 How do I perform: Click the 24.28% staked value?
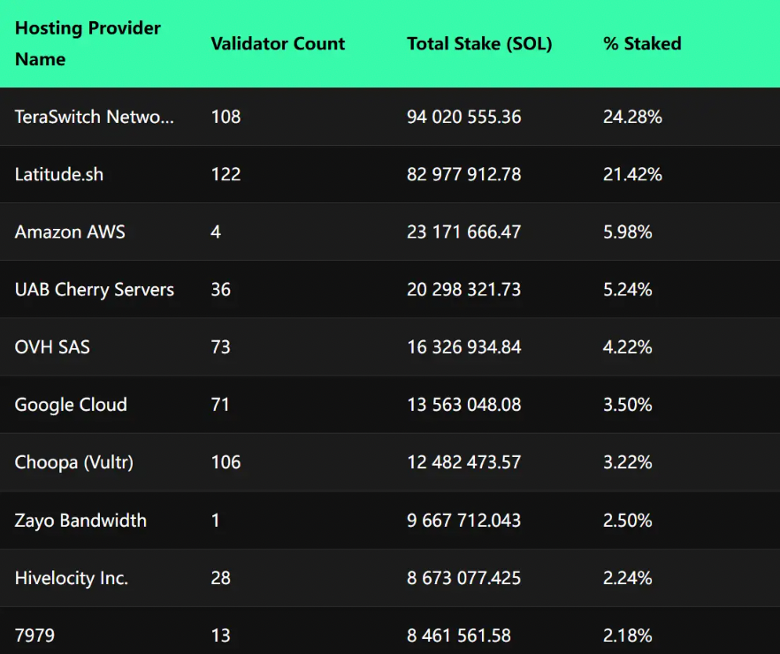[633, 117]
